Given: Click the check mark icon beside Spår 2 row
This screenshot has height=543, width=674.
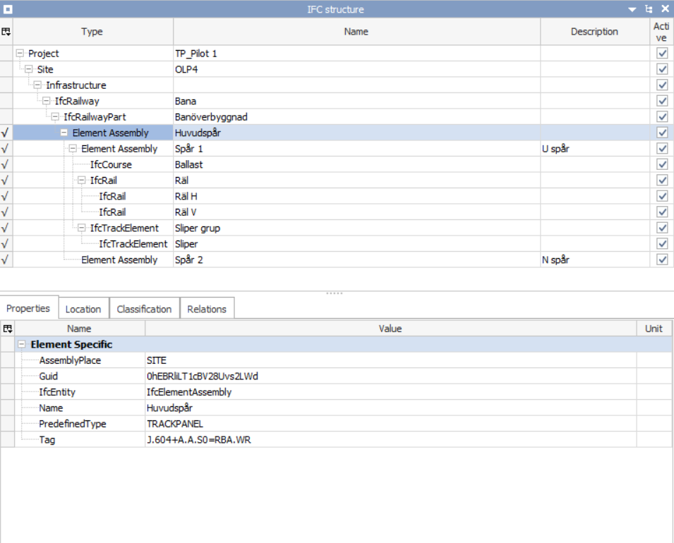Looking at the screenshot, I should click(x=5, y=260).
